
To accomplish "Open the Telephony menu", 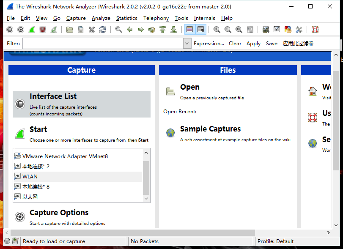I will click(x=156, y=18).
